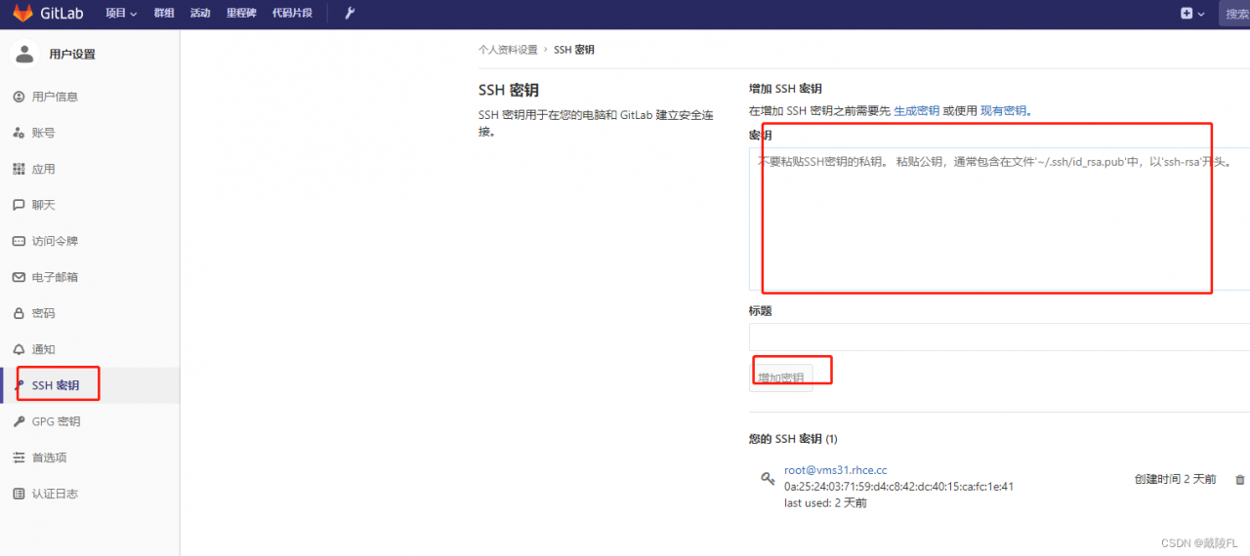
Task: Click the 通知 bell icon
Action: click(19, 349)
